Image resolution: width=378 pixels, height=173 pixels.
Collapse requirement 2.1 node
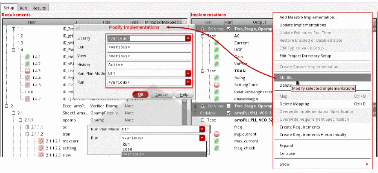click(13, 113)
